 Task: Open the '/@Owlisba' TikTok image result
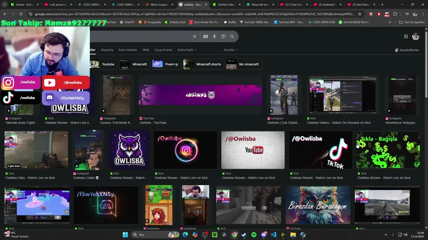(320, 150)
